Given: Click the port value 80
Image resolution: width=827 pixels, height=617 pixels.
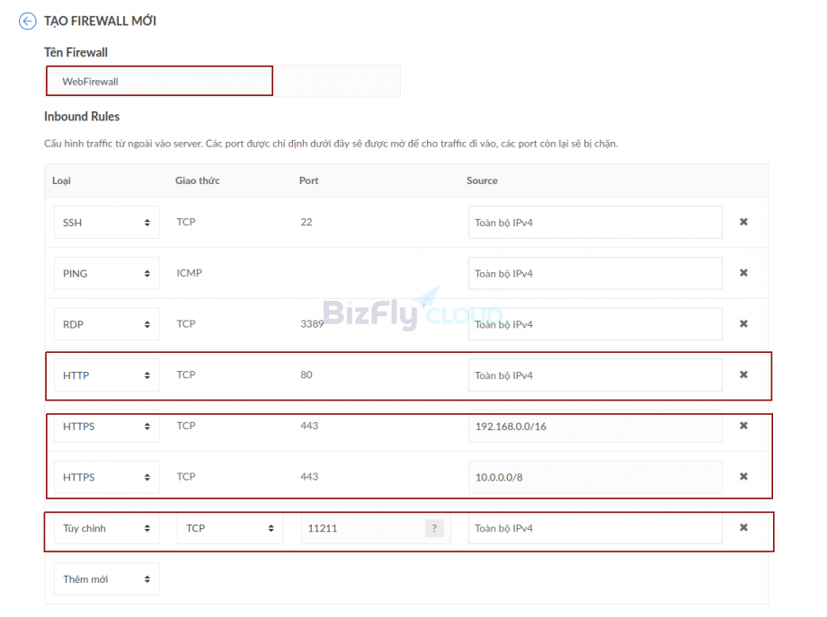Looking at the screenshot, I should pos(307,375).
